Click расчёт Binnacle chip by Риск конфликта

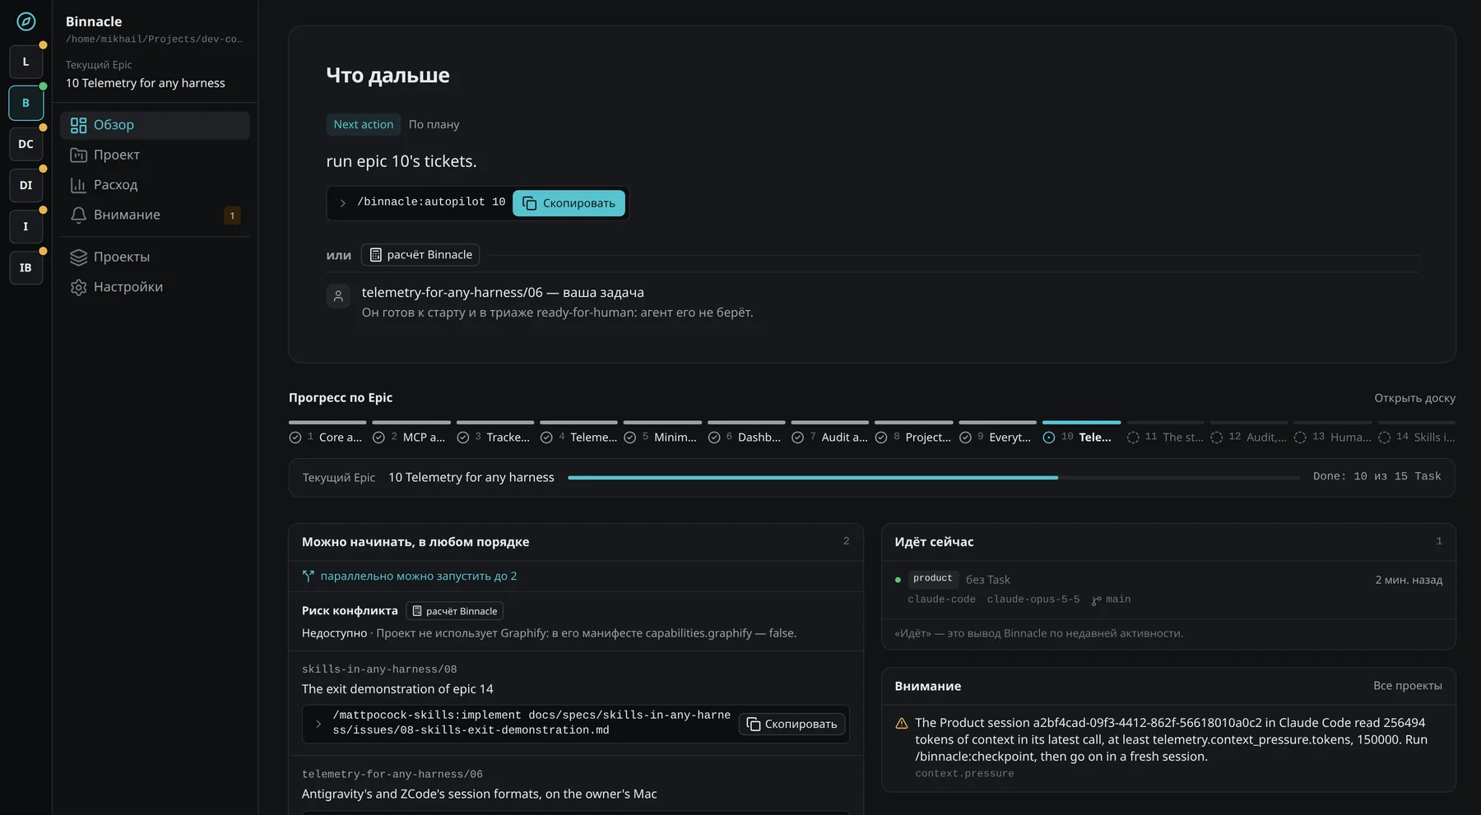point(455,611)
